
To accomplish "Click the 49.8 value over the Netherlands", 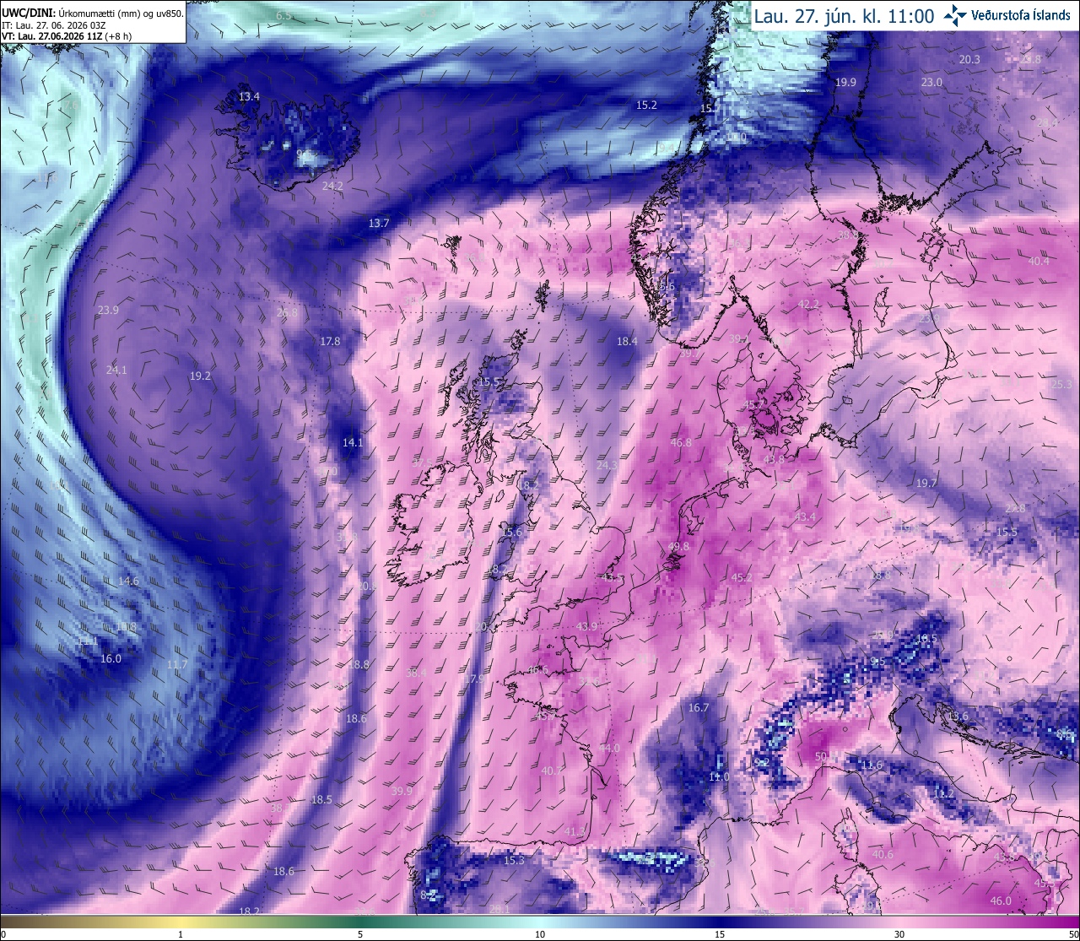I will [678, 547].
